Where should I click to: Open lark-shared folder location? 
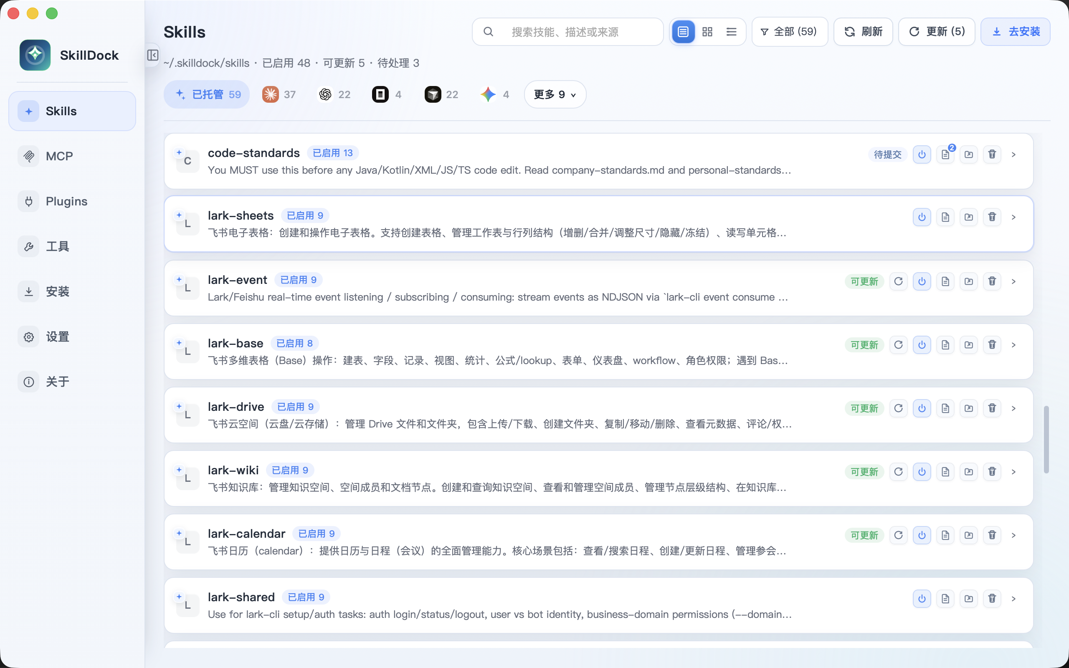tap(969, 599)
